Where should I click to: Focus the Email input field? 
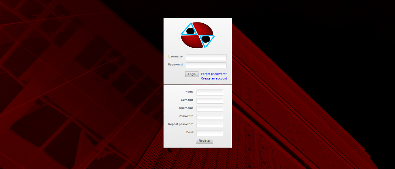[210, 133]
